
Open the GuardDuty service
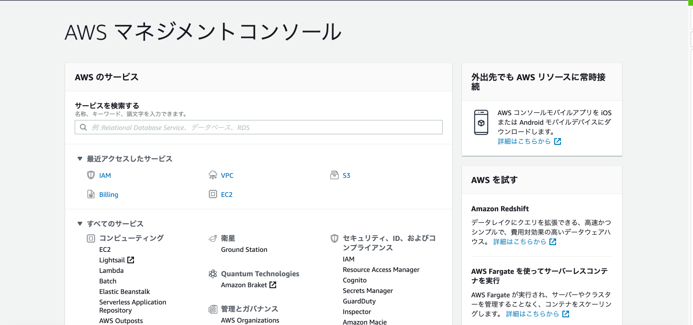click(359, 301)
